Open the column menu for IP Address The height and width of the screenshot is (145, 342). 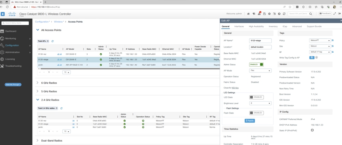[x=139, y=49]
